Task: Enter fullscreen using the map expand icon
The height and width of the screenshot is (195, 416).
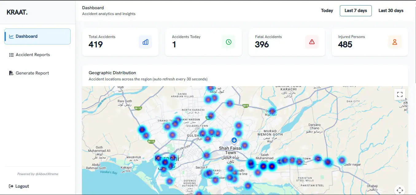Action: (399, 94)
